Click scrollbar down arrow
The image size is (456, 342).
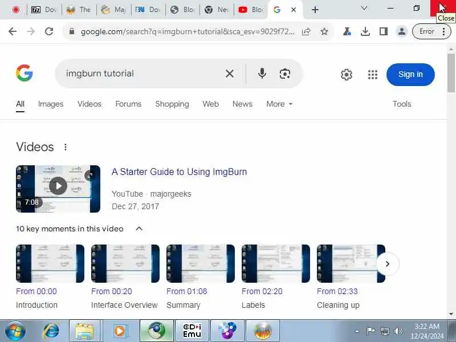451,314
